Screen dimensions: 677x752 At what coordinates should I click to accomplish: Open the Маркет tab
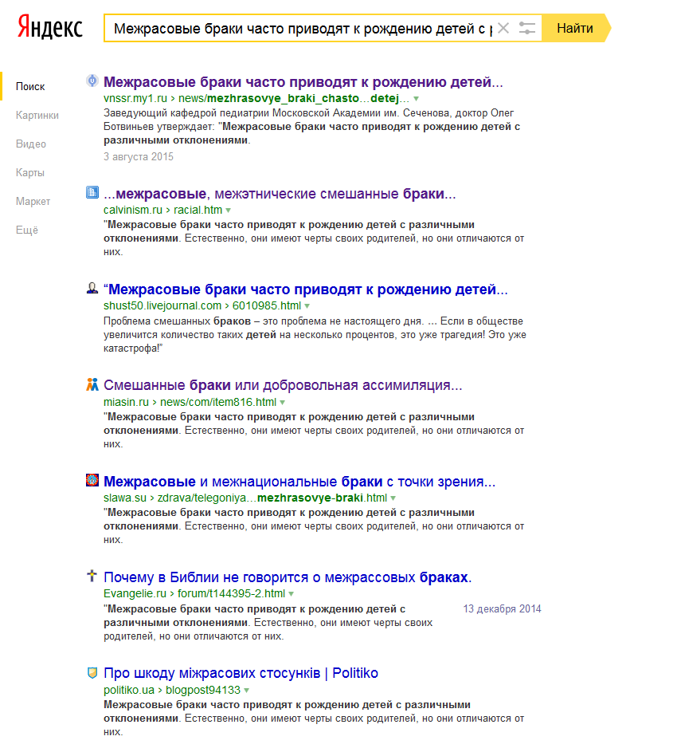pyautogui.click(x=33, y=202)
